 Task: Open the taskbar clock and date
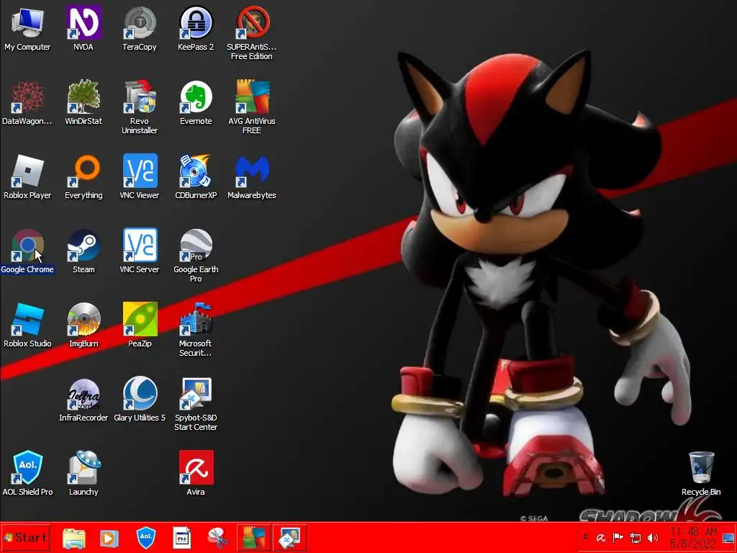click(693, 538)
